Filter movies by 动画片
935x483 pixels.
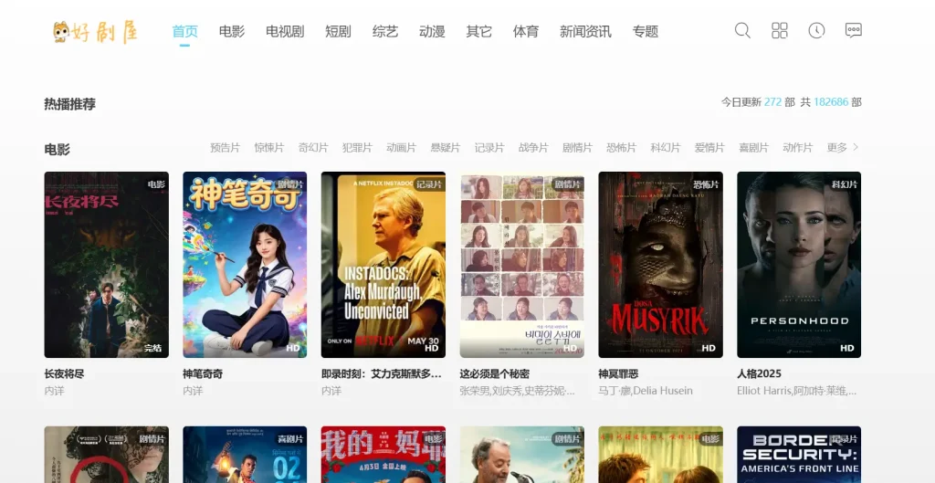(x=402, y=148)
